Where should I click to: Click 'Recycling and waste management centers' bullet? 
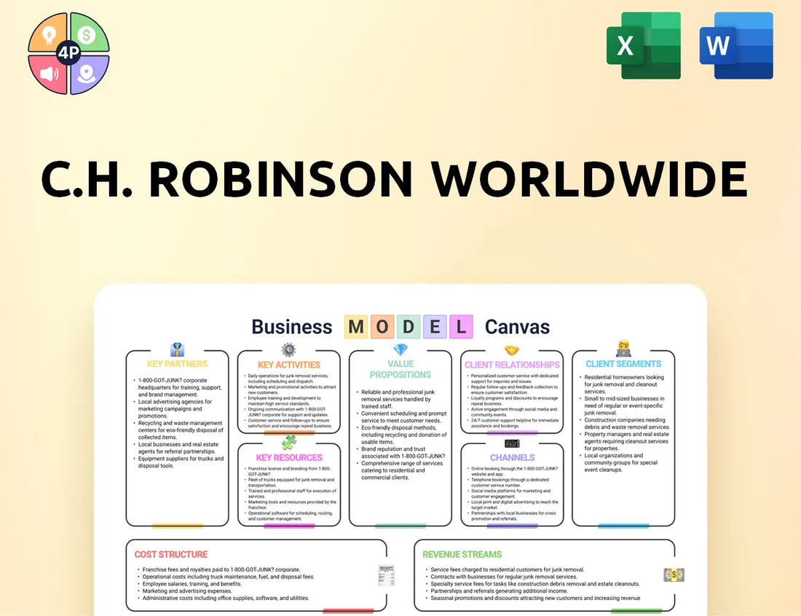179,430
